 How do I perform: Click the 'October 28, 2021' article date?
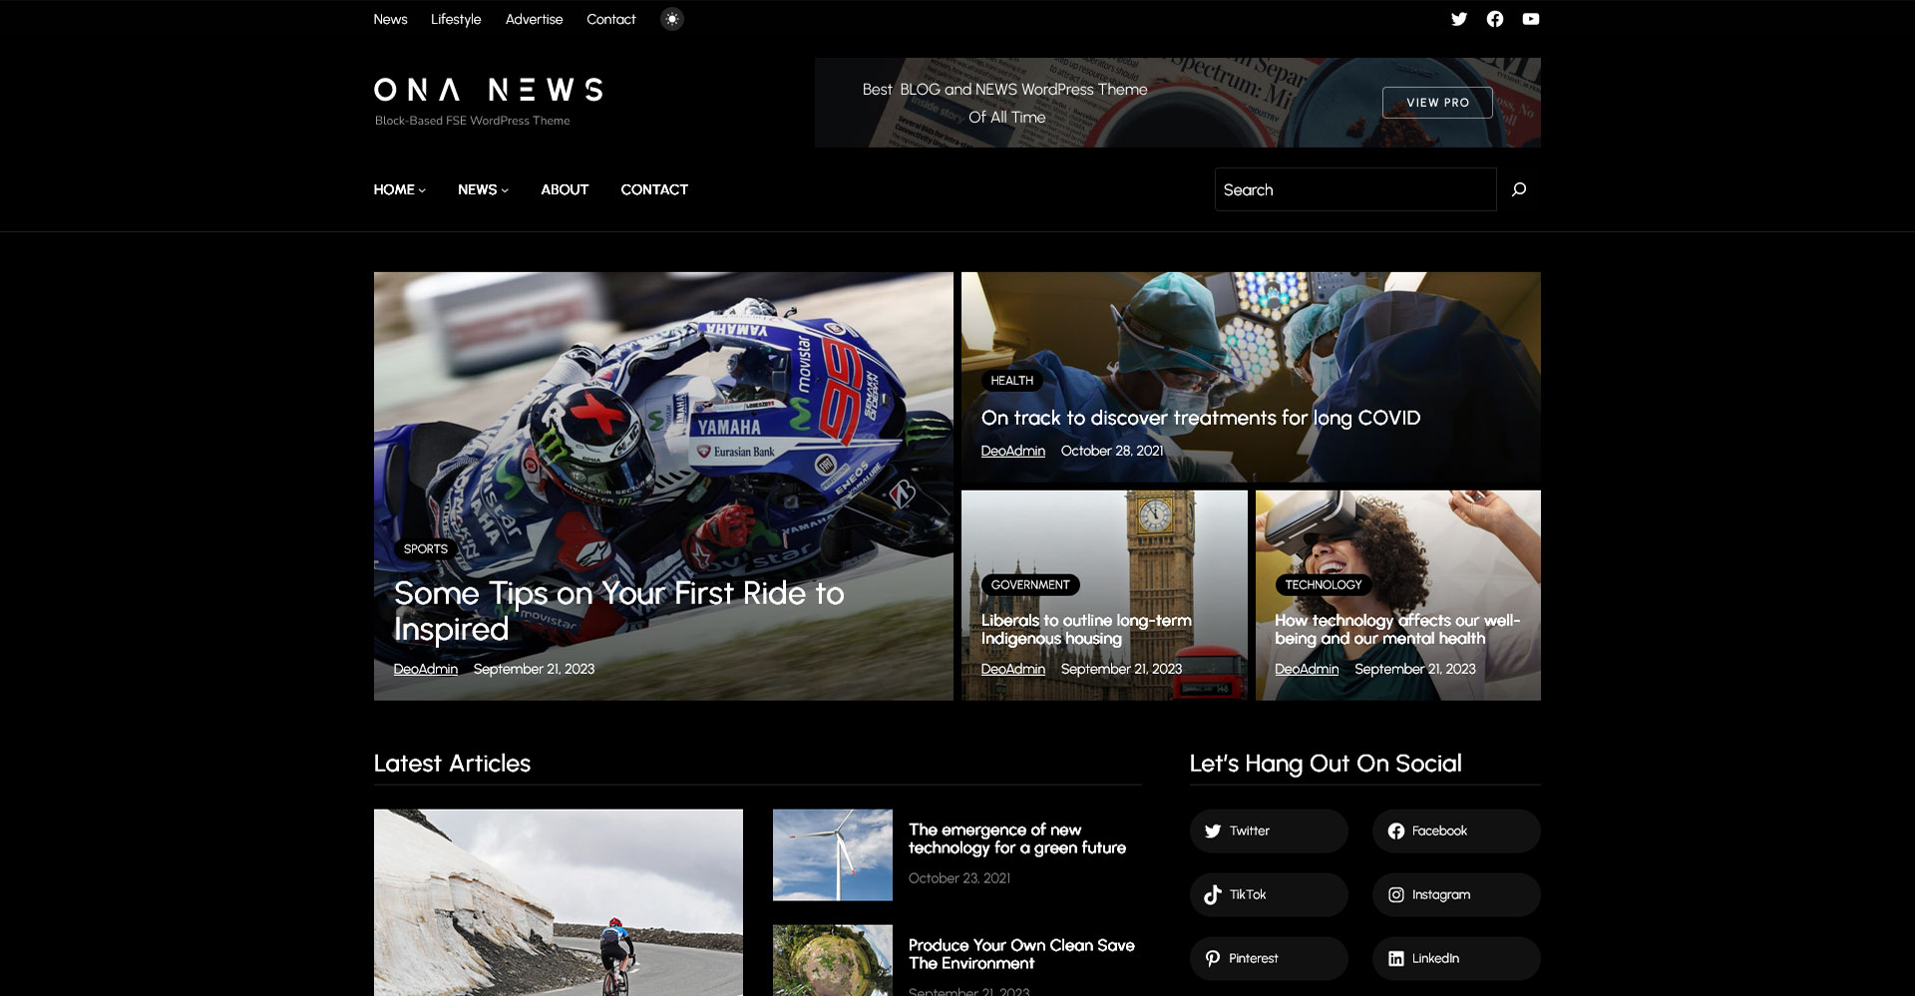coord(1112,451)
